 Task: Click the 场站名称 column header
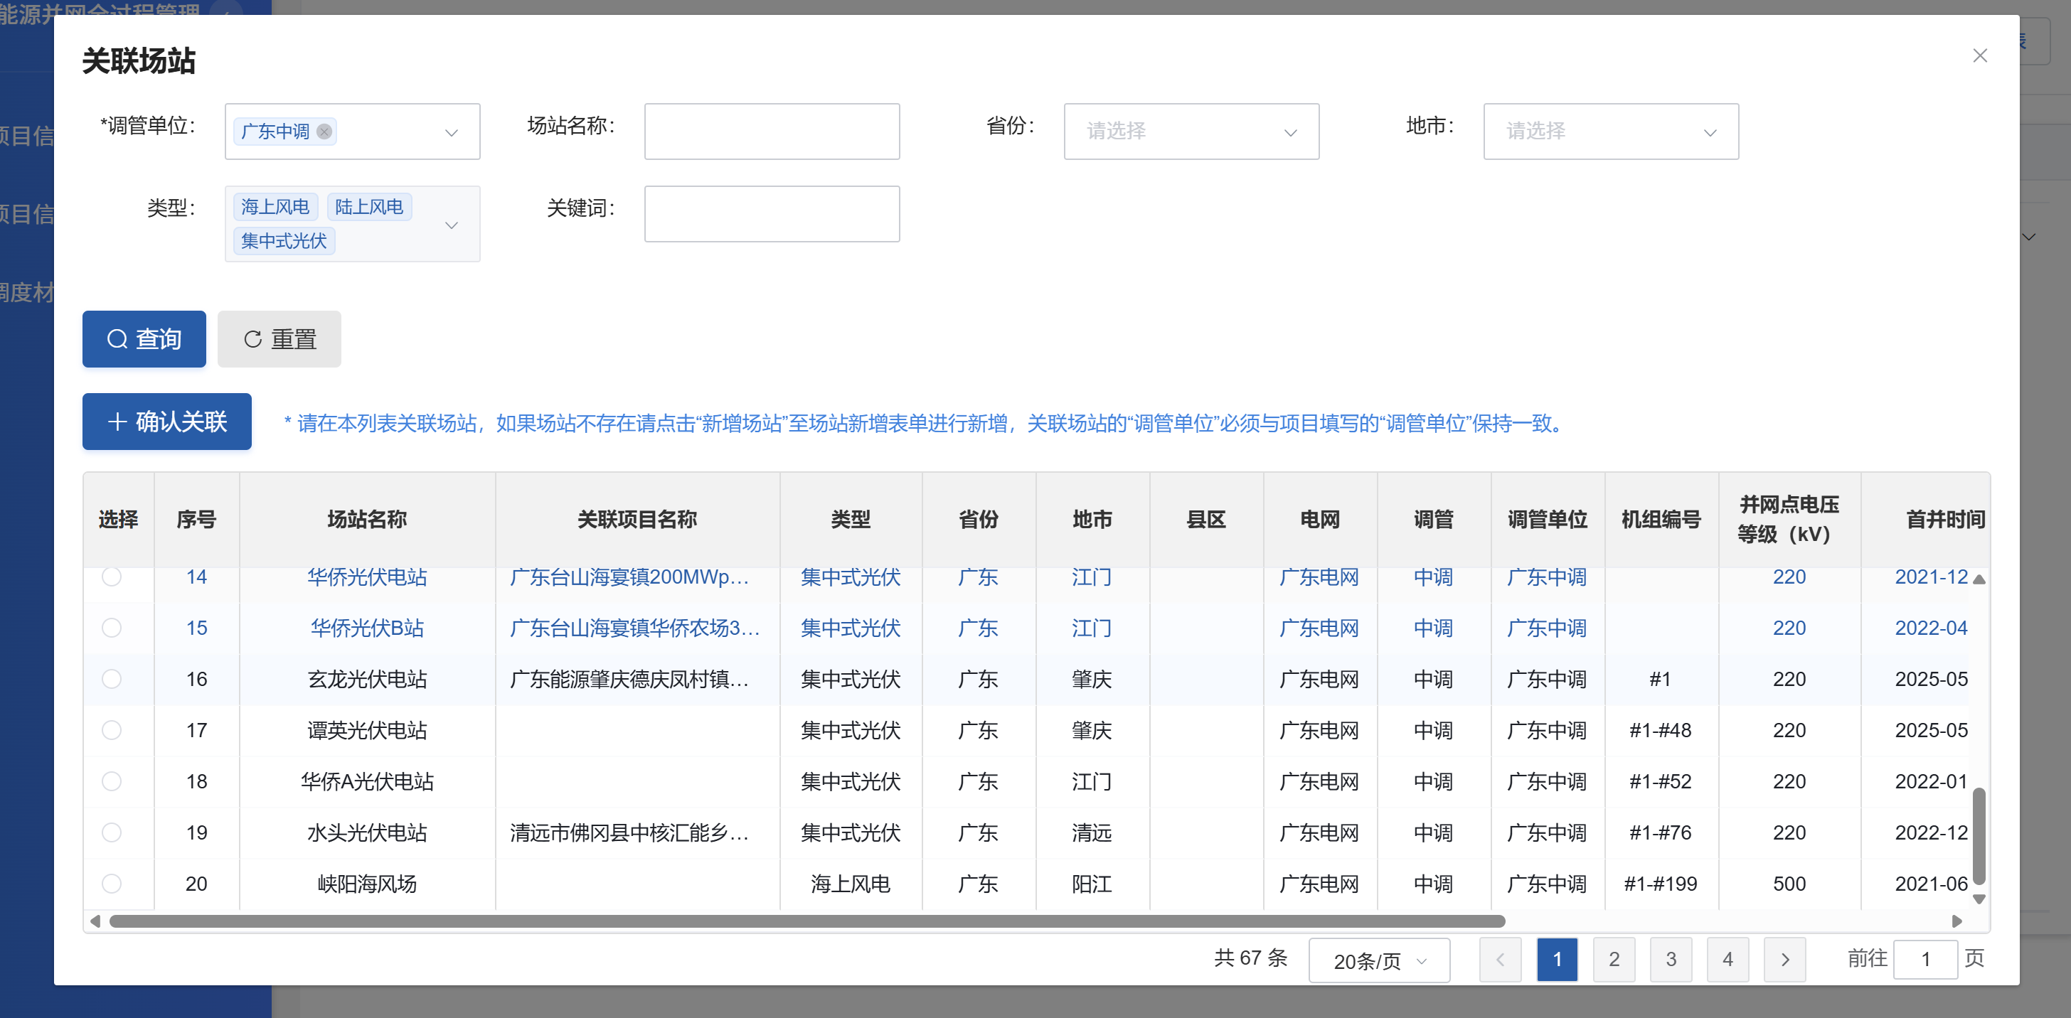[368, 520]
